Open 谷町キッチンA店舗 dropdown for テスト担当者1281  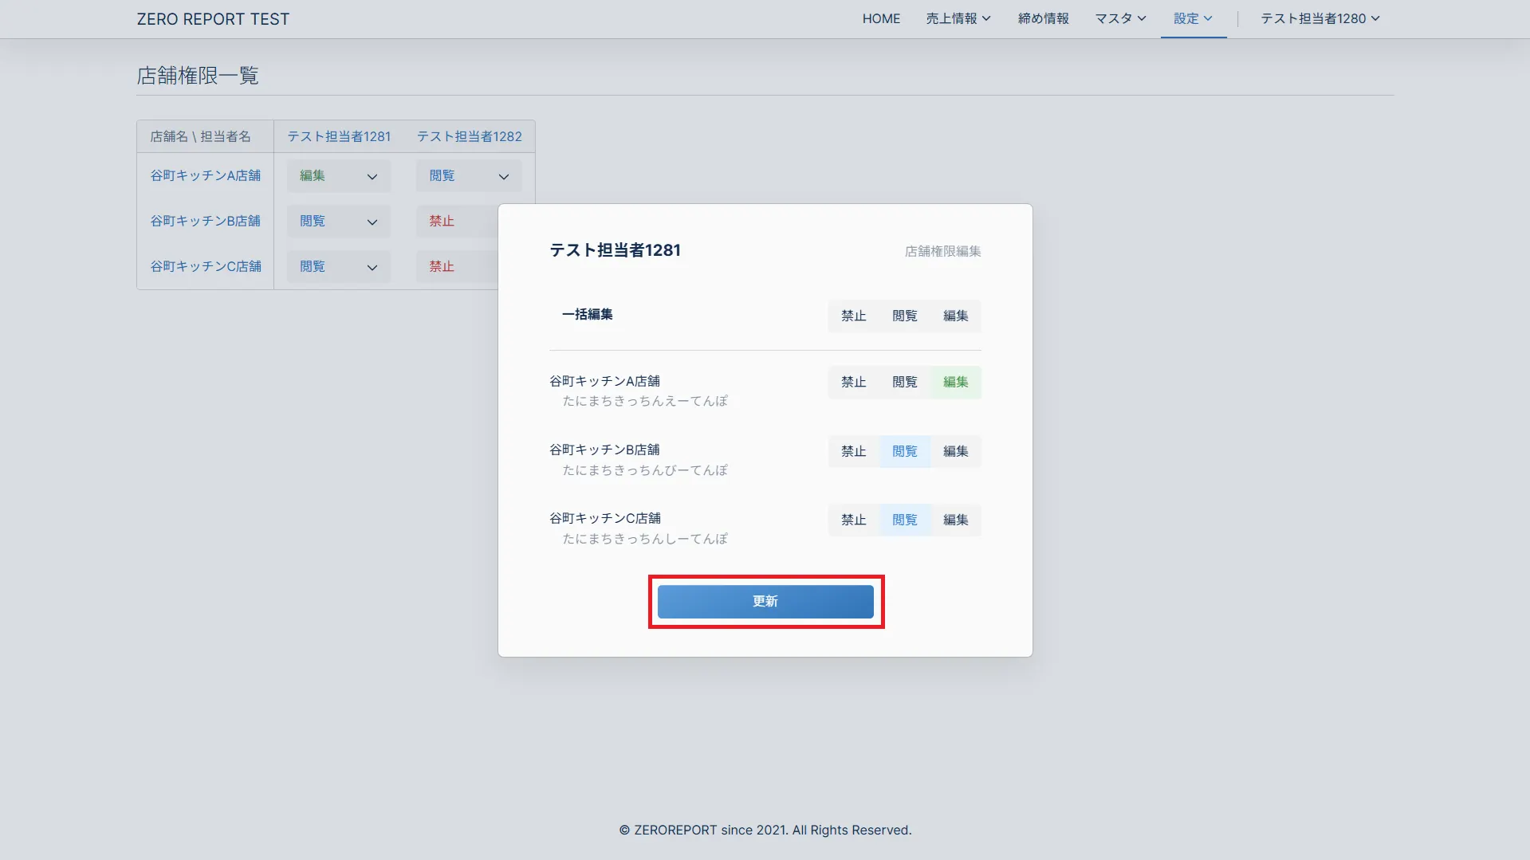338,176
